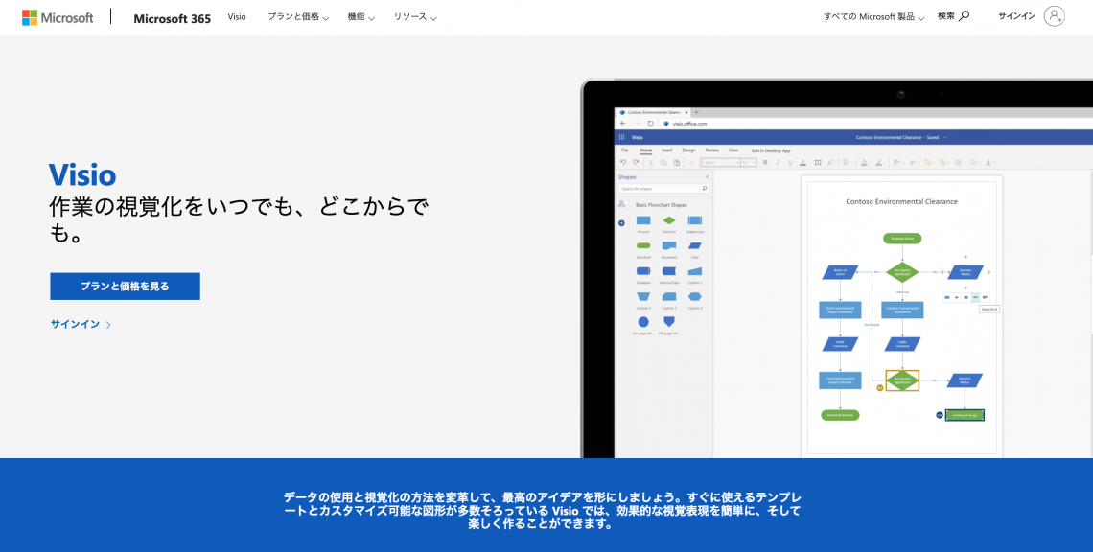The image size is (1093, 552).
Task: Toggle Underline formatting in Visio toolbar
Action: [790, 162]
